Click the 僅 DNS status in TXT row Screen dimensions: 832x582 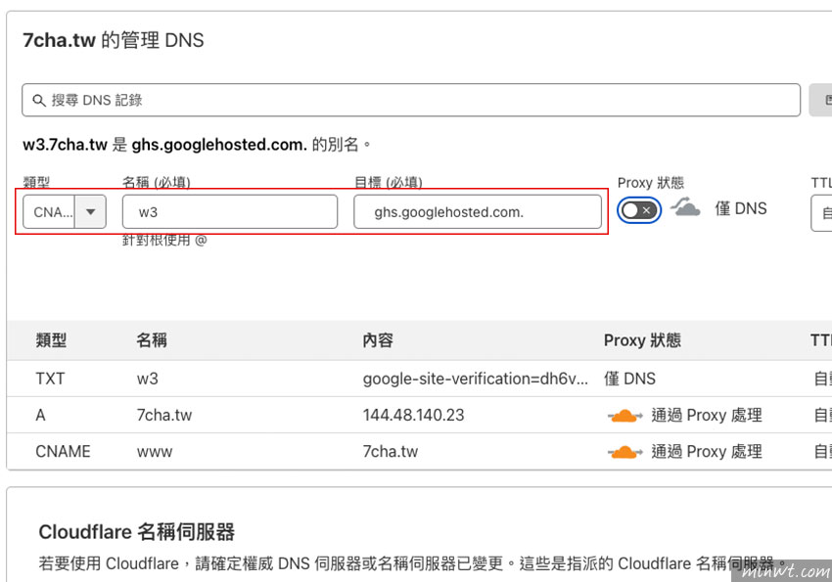(629, 379)
